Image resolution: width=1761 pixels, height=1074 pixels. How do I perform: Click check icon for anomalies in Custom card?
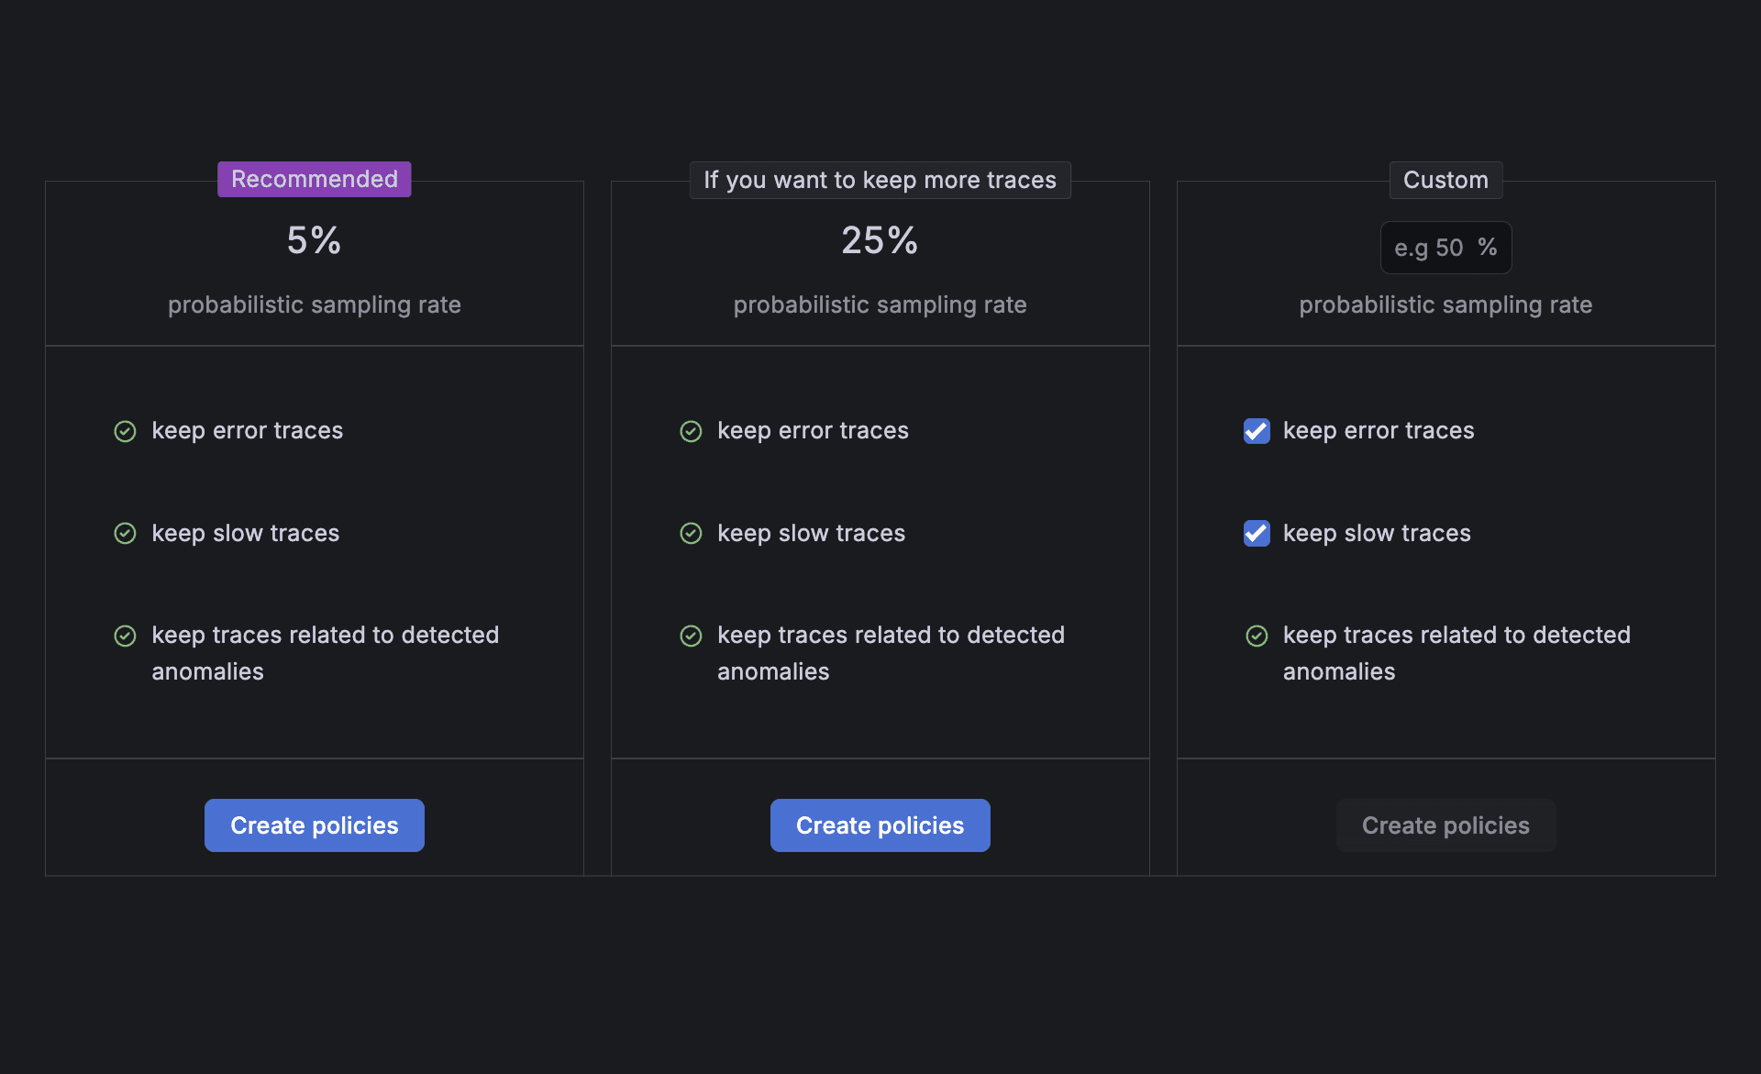[1257, 636]
